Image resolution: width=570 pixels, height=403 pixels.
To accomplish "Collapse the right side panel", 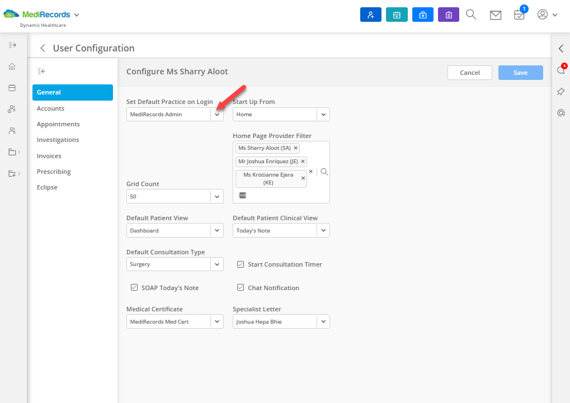I will 561,48.
